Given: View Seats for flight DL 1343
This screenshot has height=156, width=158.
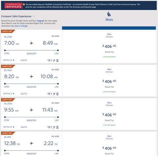Looking at the screenshot, I should (24, 94).
